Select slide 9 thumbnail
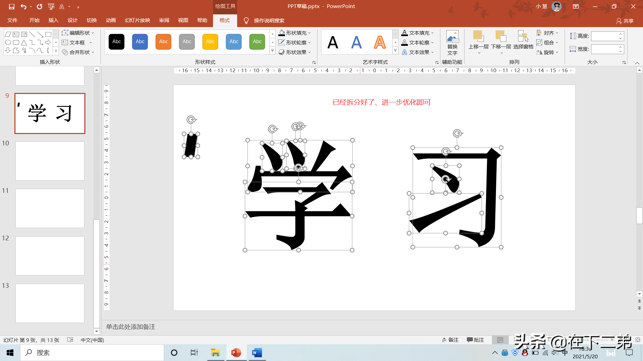The height and width of the screenshot is (361, 643). (50, 113)
